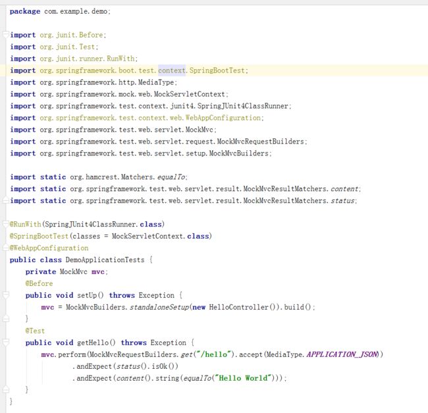Viewport: 428px width, 413px height.
Task: Collapse the getHello() method fold
Action: [6, 342]
